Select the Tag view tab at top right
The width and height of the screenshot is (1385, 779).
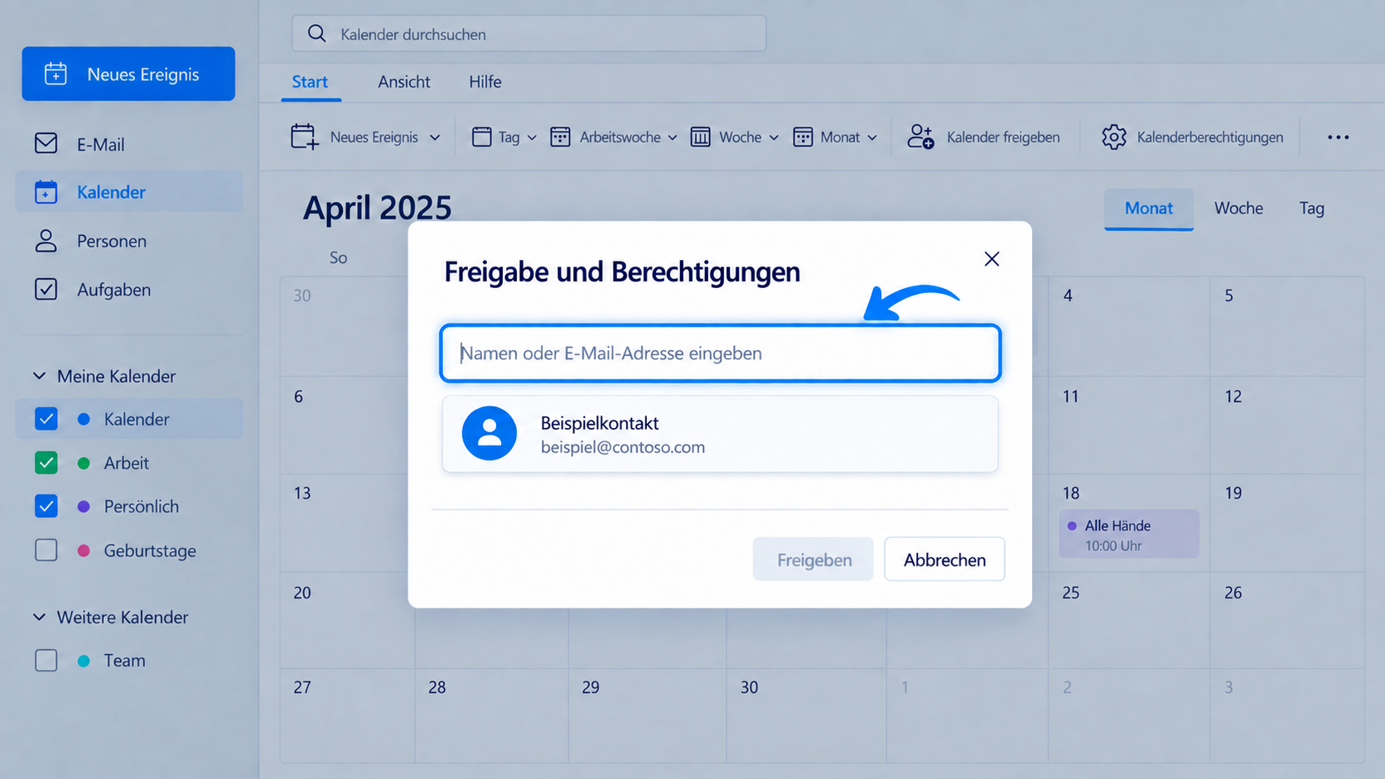point(1311,208)
